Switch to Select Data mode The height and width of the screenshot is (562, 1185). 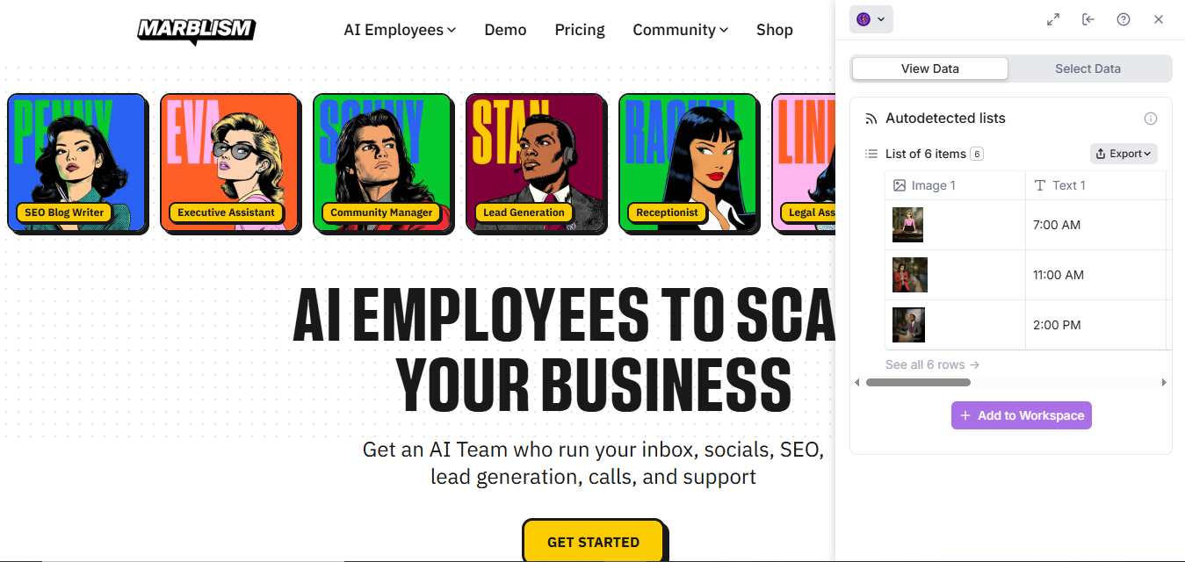point(1087,68)
